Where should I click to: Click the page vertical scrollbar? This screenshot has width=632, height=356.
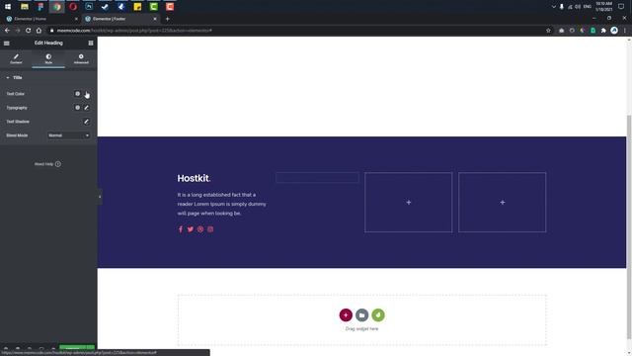click(629, 226)
